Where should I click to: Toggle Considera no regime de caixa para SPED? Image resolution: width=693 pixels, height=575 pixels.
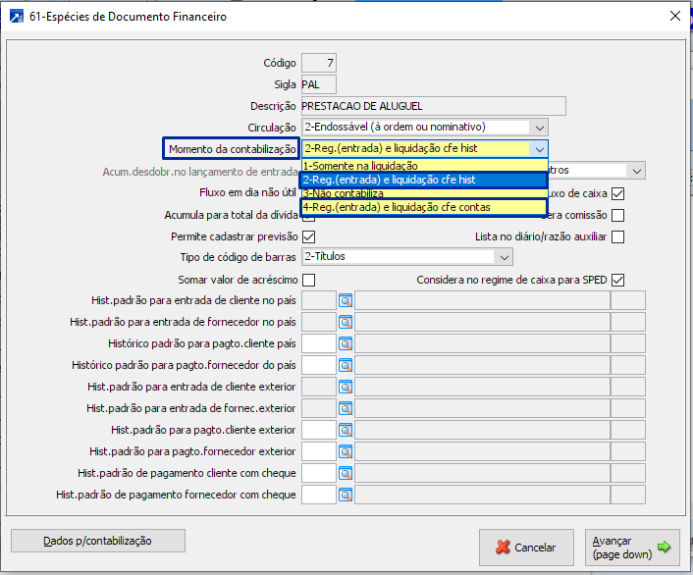[617, 281]
